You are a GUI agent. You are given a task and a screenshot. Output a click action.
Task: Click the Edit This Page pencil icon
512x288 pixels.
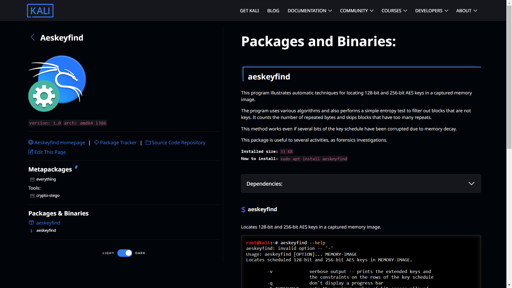[31, 152]
